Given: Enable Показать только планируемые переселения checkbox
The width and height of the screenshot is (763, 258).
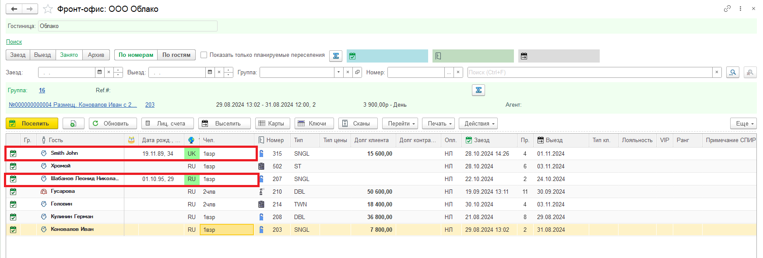Looking at the screenshot, I should [x=204, y=55].
